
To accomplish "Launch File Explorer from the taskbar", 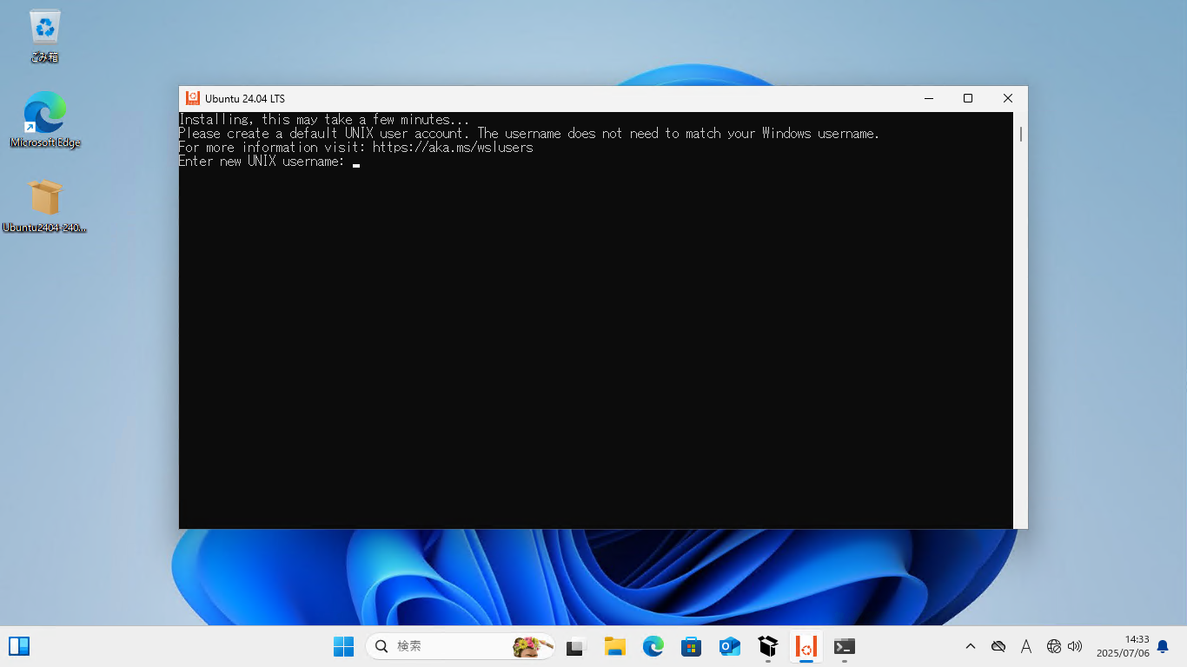I will tap(615, 646).
